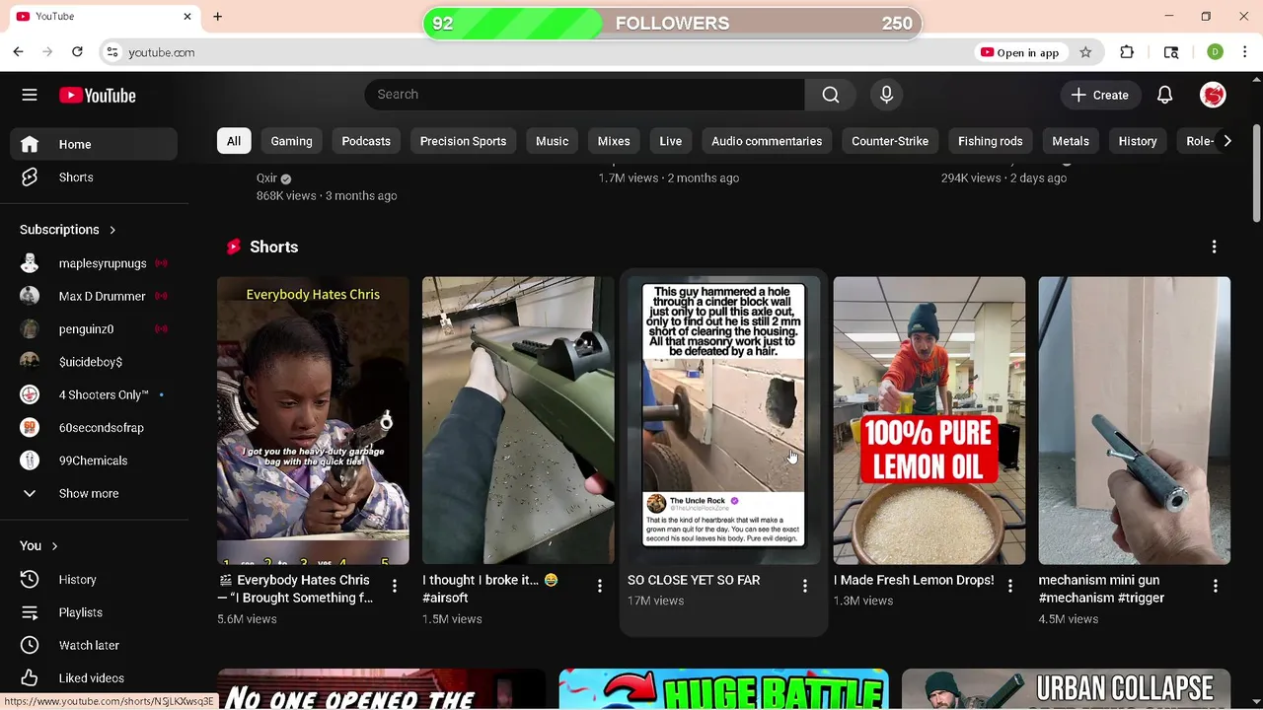Open the maplesyrupnugs channel
Image resolution: width=1263 pixels, height=710 pixels.
tap(95, 263)
